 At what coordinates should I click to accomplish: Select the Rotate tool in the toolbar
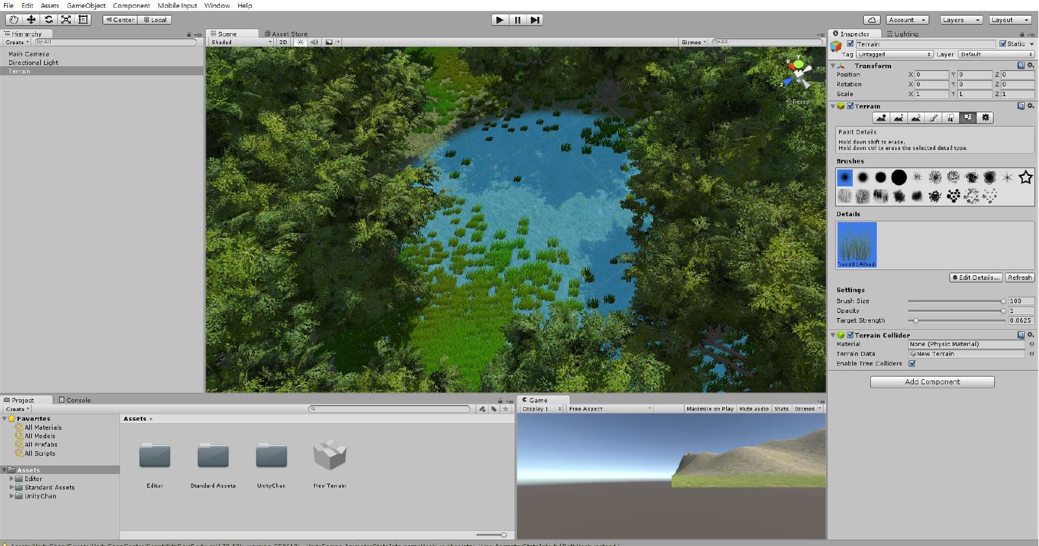tap(48, 19)
